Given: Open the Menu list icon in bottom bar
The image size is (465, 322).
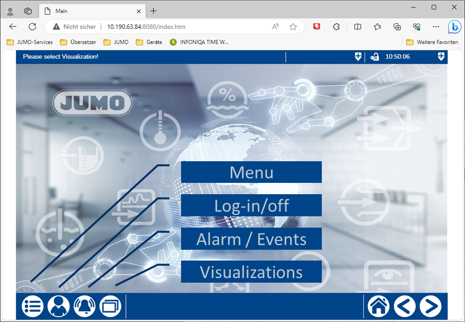Looking at the screenshot, I should (x=32, y=306).
